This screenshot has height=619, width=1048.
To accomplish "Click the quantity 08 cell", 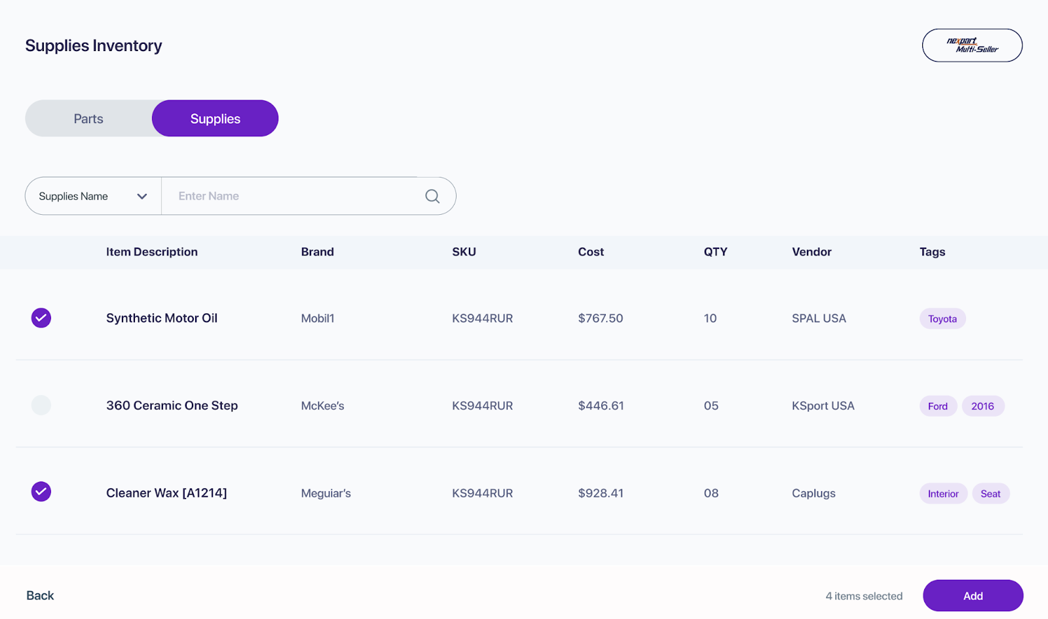I will point(711,493).
